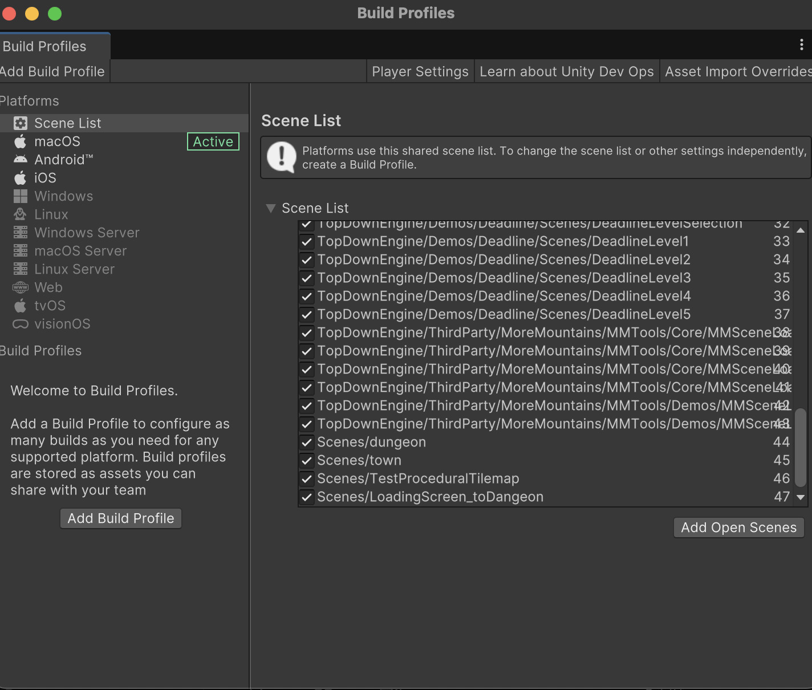Click the Linux penguin icon
This screenshot has width=812, height=690.
tap(21, 214)
